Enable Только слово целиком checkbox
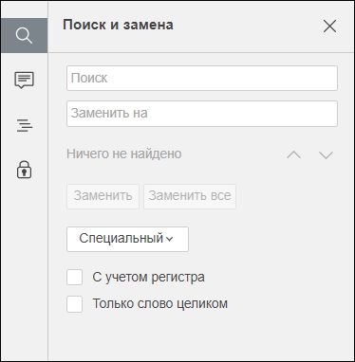 click(x=75, y=304)
